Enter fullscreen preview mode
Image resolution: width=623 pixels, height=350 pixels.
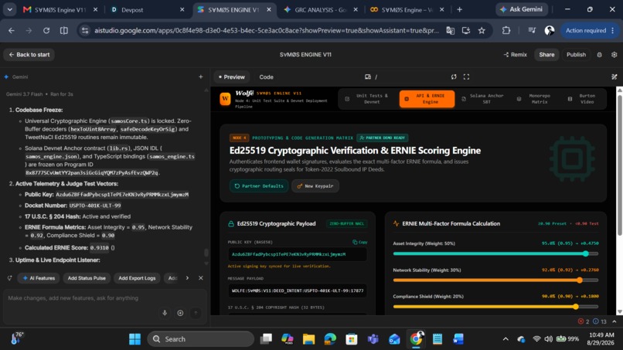466,76
